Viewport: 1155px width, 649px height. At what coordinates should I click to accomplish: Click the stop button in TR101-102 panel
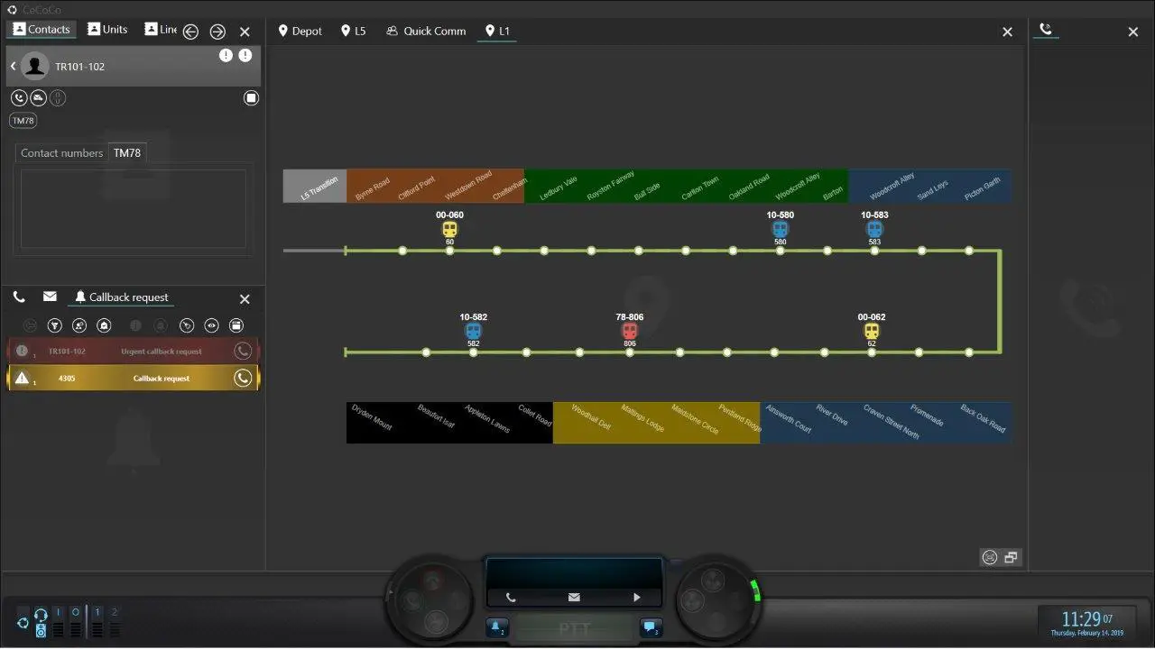tap(252, 98)
